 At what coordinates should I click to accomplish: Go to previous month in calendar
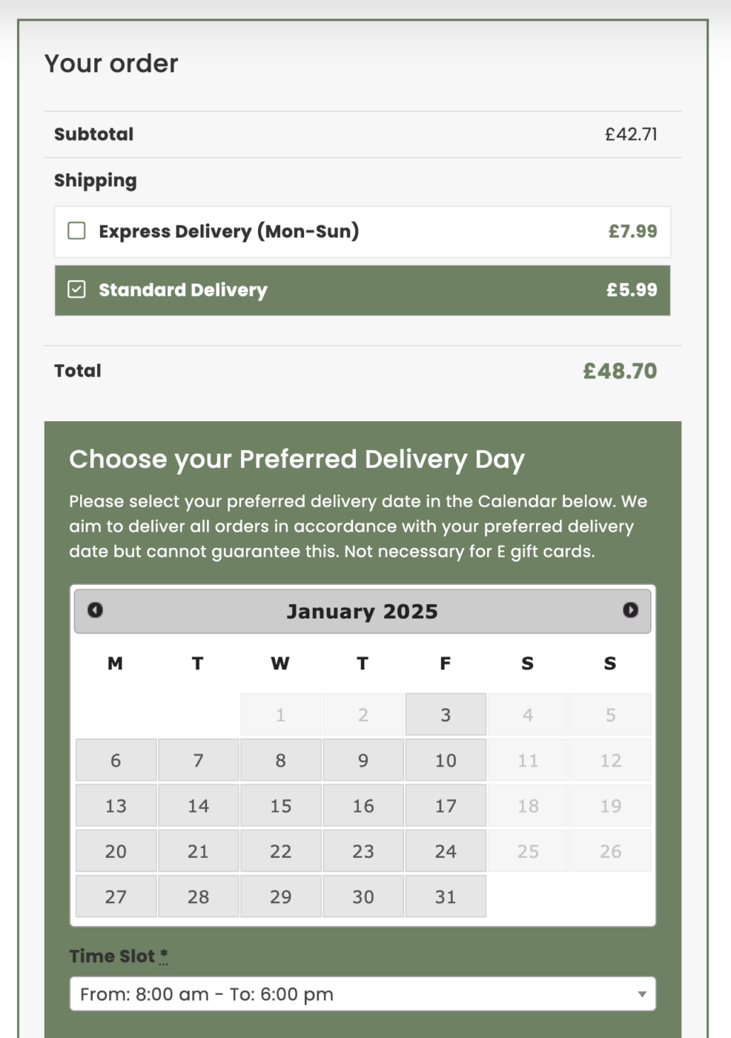pos(95,610)
